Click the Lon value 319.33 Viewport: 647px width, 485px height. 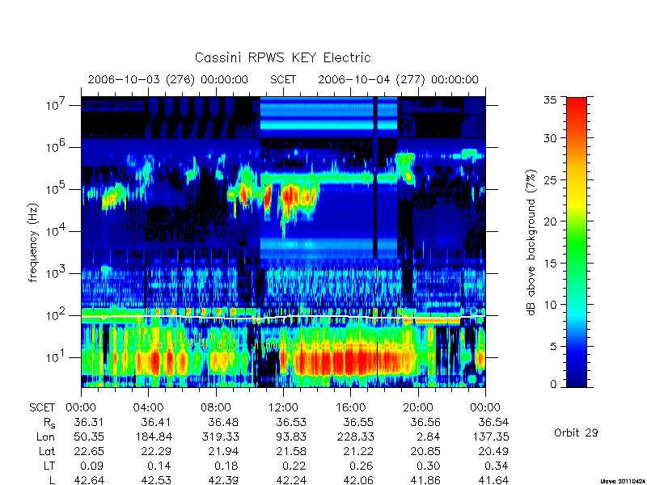pos(220,436)
